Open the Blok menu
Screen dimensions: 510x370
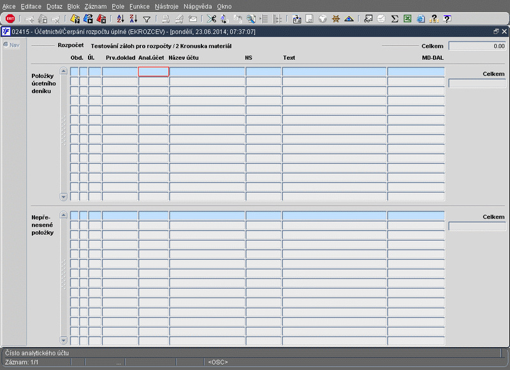(73, 6)
